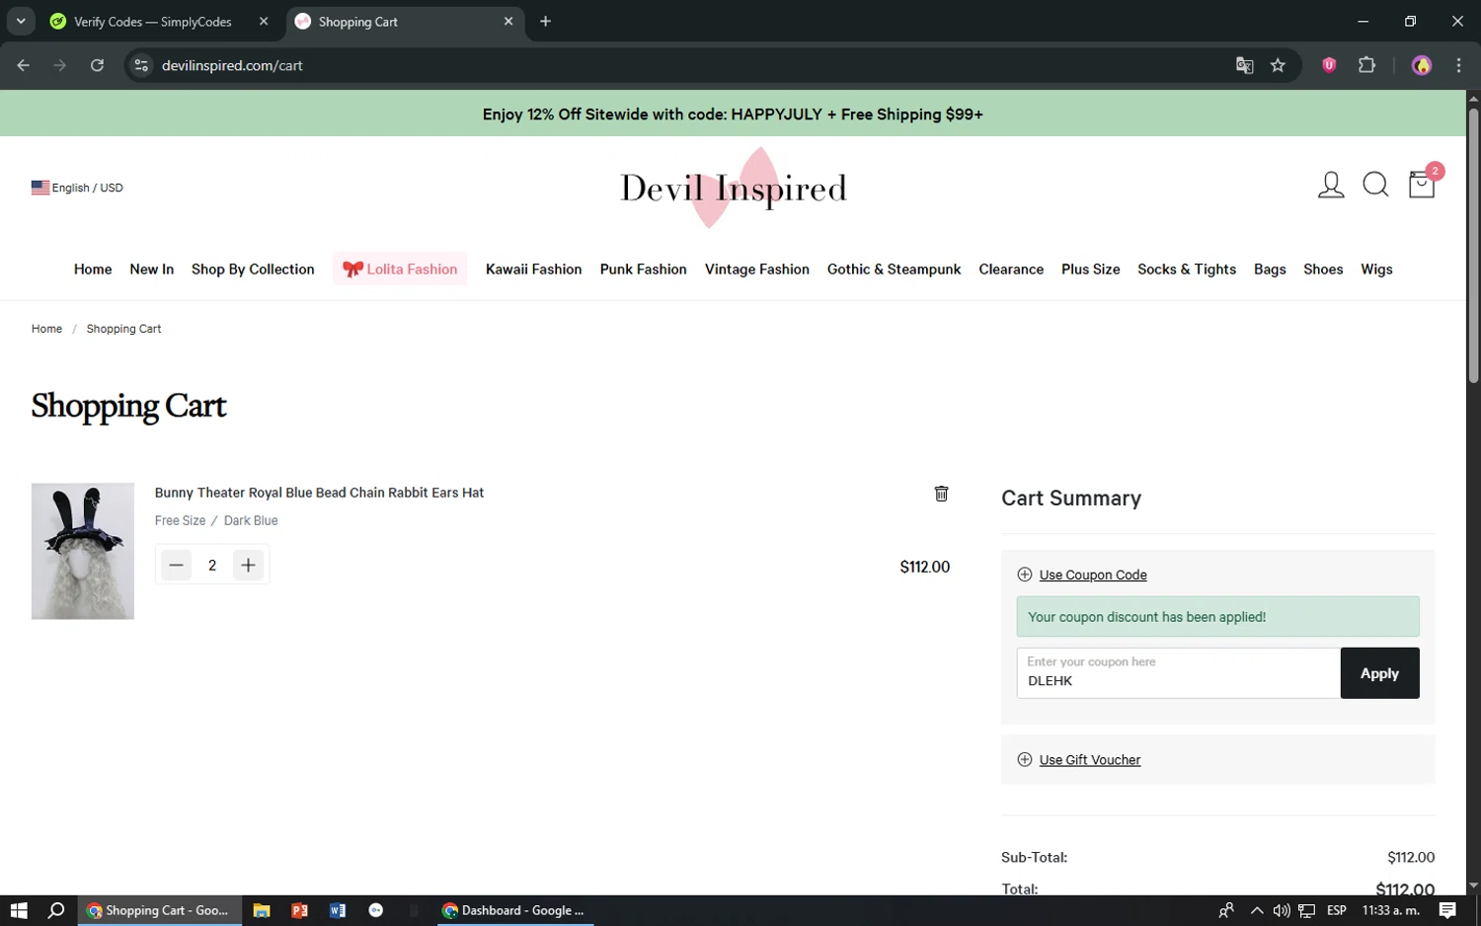Click the page vertical scrollbar
The image size is (1481, 926).
point(1473,247)
